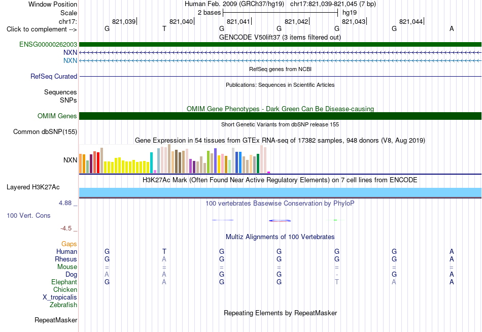Click the Mouse species label
The height and width of the screenshot is (332, 482).
pos(67,267)
